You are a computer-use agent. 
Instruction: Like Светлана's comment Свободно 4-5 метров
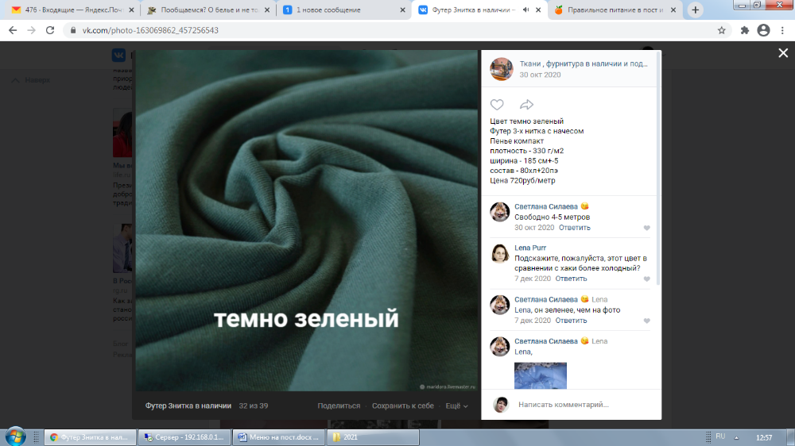646,228
